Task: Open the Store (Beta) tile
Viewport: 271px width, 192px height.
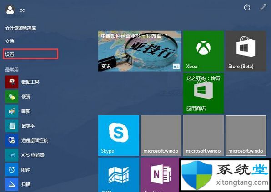Action: [x=246, y=51]
